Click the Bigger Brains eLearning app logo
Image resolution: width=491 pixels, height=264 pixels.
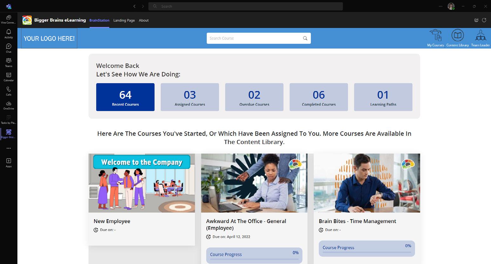pyautogui.click(x=27, y=20)
